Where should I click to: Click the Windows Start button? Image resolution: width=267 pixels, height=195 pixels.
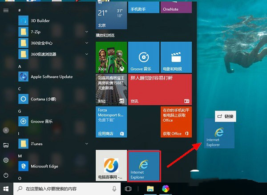coord(6,189)
